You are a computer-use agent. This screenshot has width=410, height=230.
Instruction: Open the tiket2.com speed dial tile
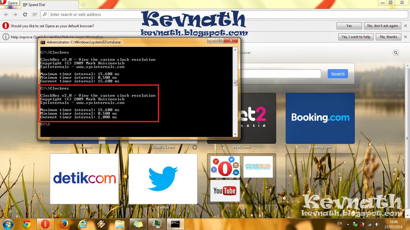[258, 118]
